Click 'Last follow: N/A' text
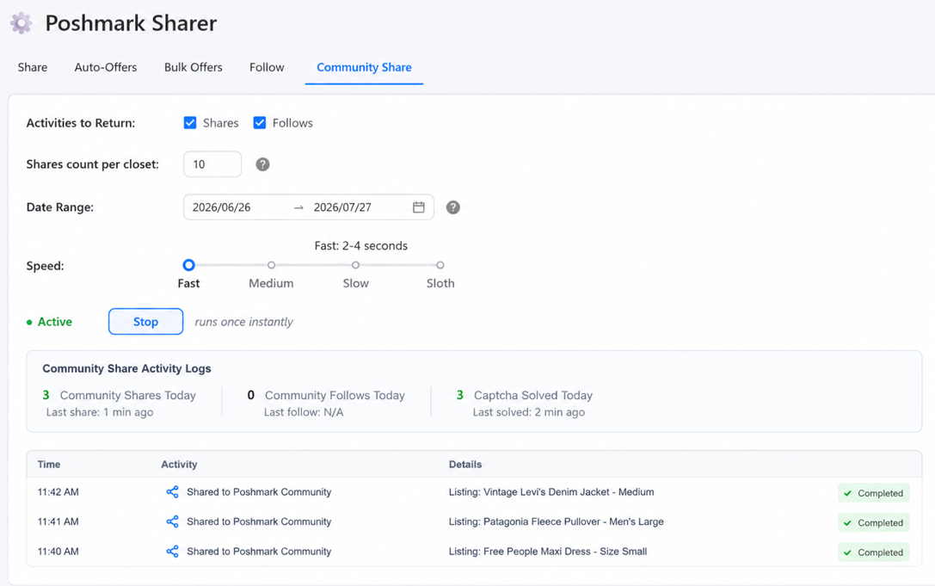Screen dimensions: 935x586 [x=304, y=412]
